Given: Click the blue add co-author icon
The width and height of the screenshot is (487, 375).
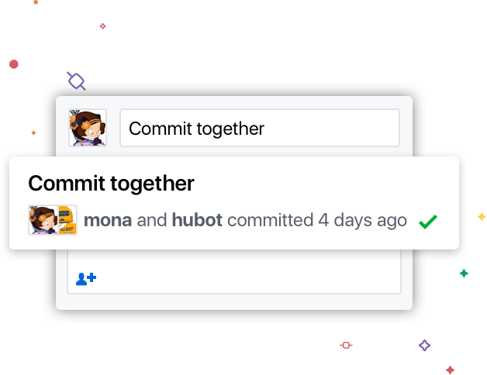Looking at the screenshot, I should point(86,278).
